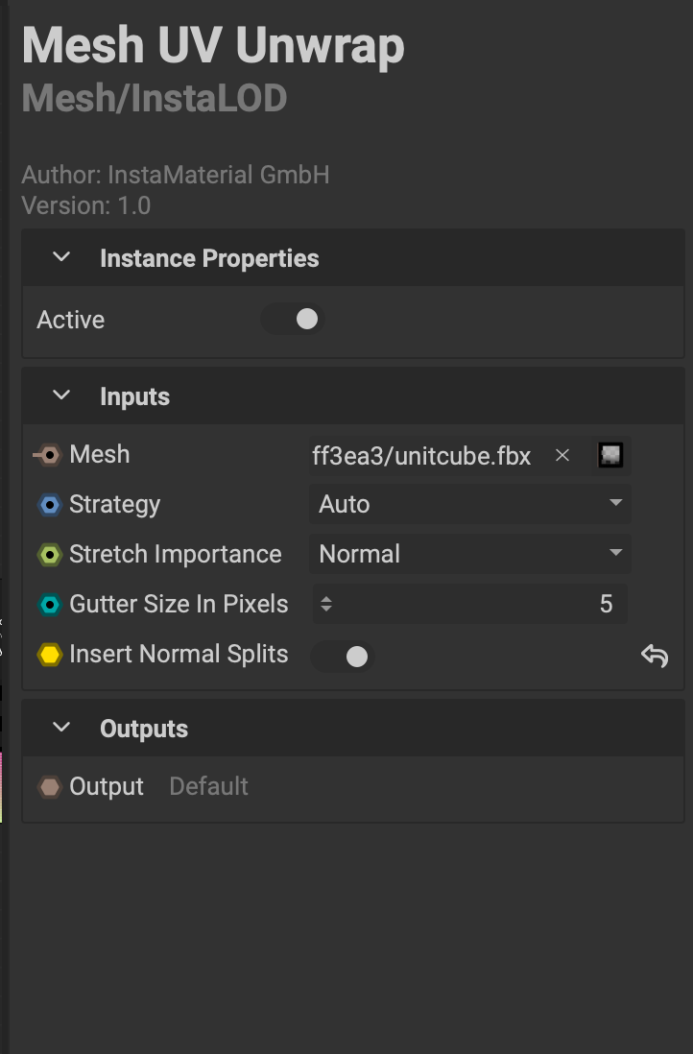Screen dimensions: 693x1054
Task: Collapse the Inputs section chevron
Action: coord(62,395)
